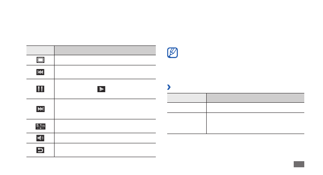Click the back return arrow icon
323x175 pixels.
pyautogui.click(x=40, y=150)
